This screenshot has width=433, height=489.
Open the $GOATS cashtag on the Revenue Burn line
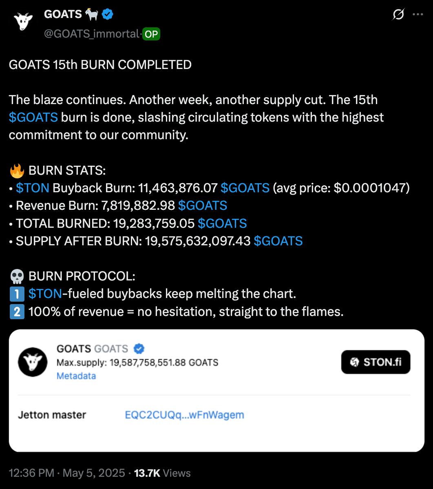coord(203,205)
